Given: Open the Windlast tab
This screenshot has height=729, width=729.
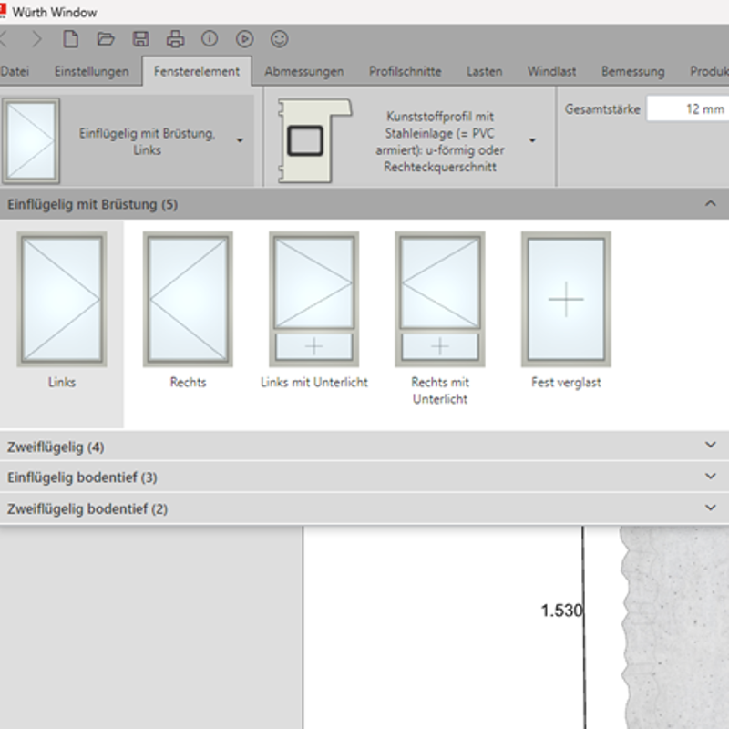Looking at the screenshot, I should tap(551, 71).
